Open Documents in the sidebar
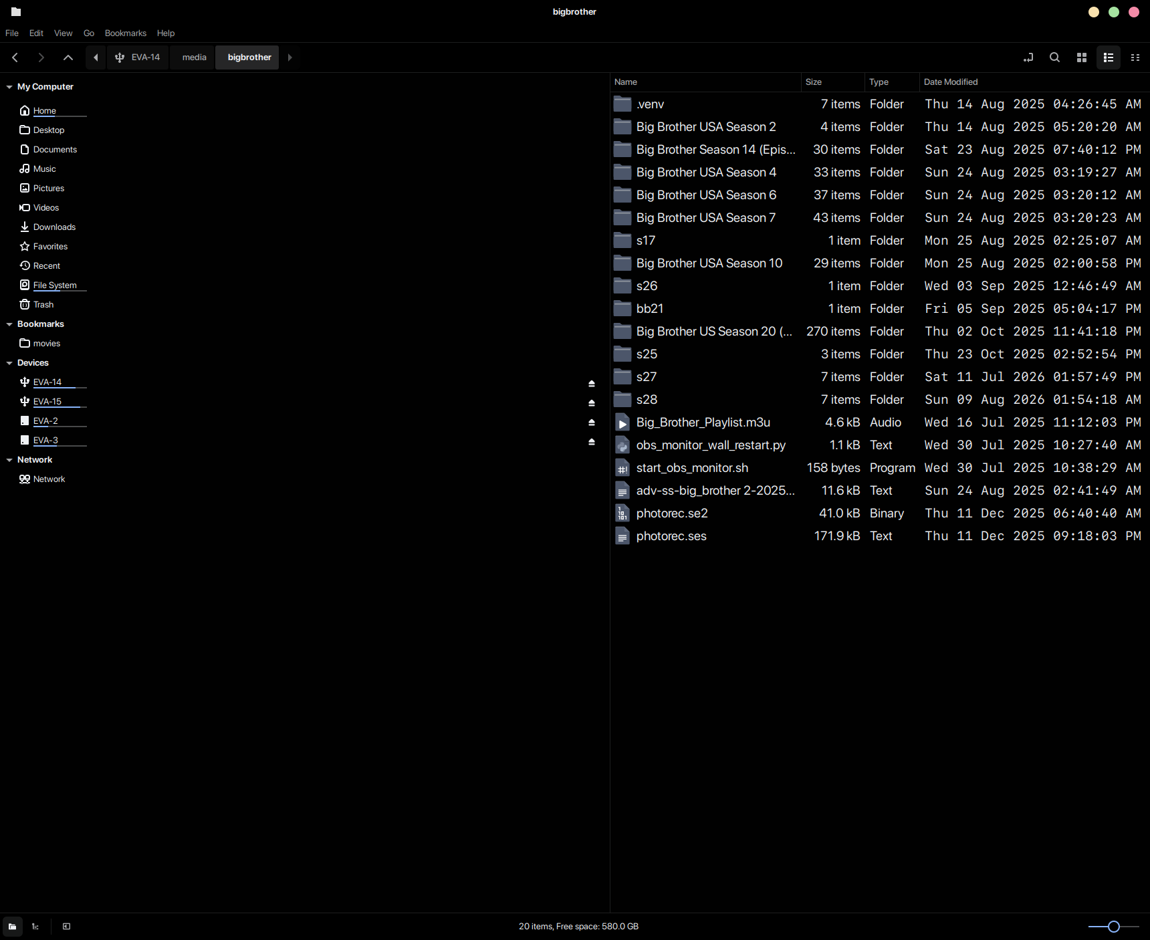1150x940 pixels. click(x=55, y=150)
